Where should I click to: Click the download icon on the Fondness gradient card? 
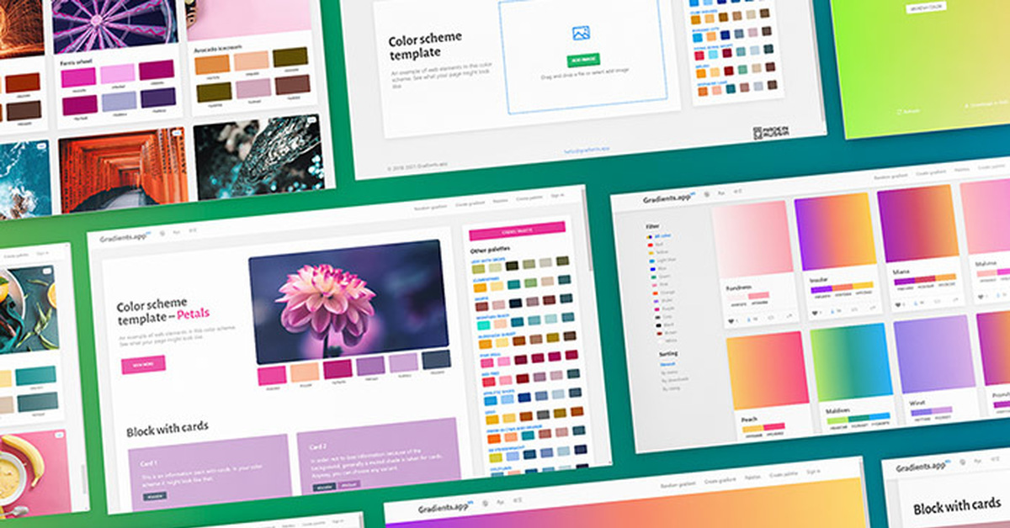pos(750,319)
